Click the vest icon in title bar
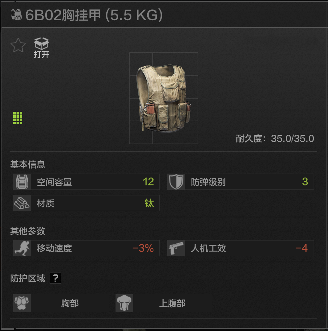This screenshot has height=331, width=328. [17, 15]
